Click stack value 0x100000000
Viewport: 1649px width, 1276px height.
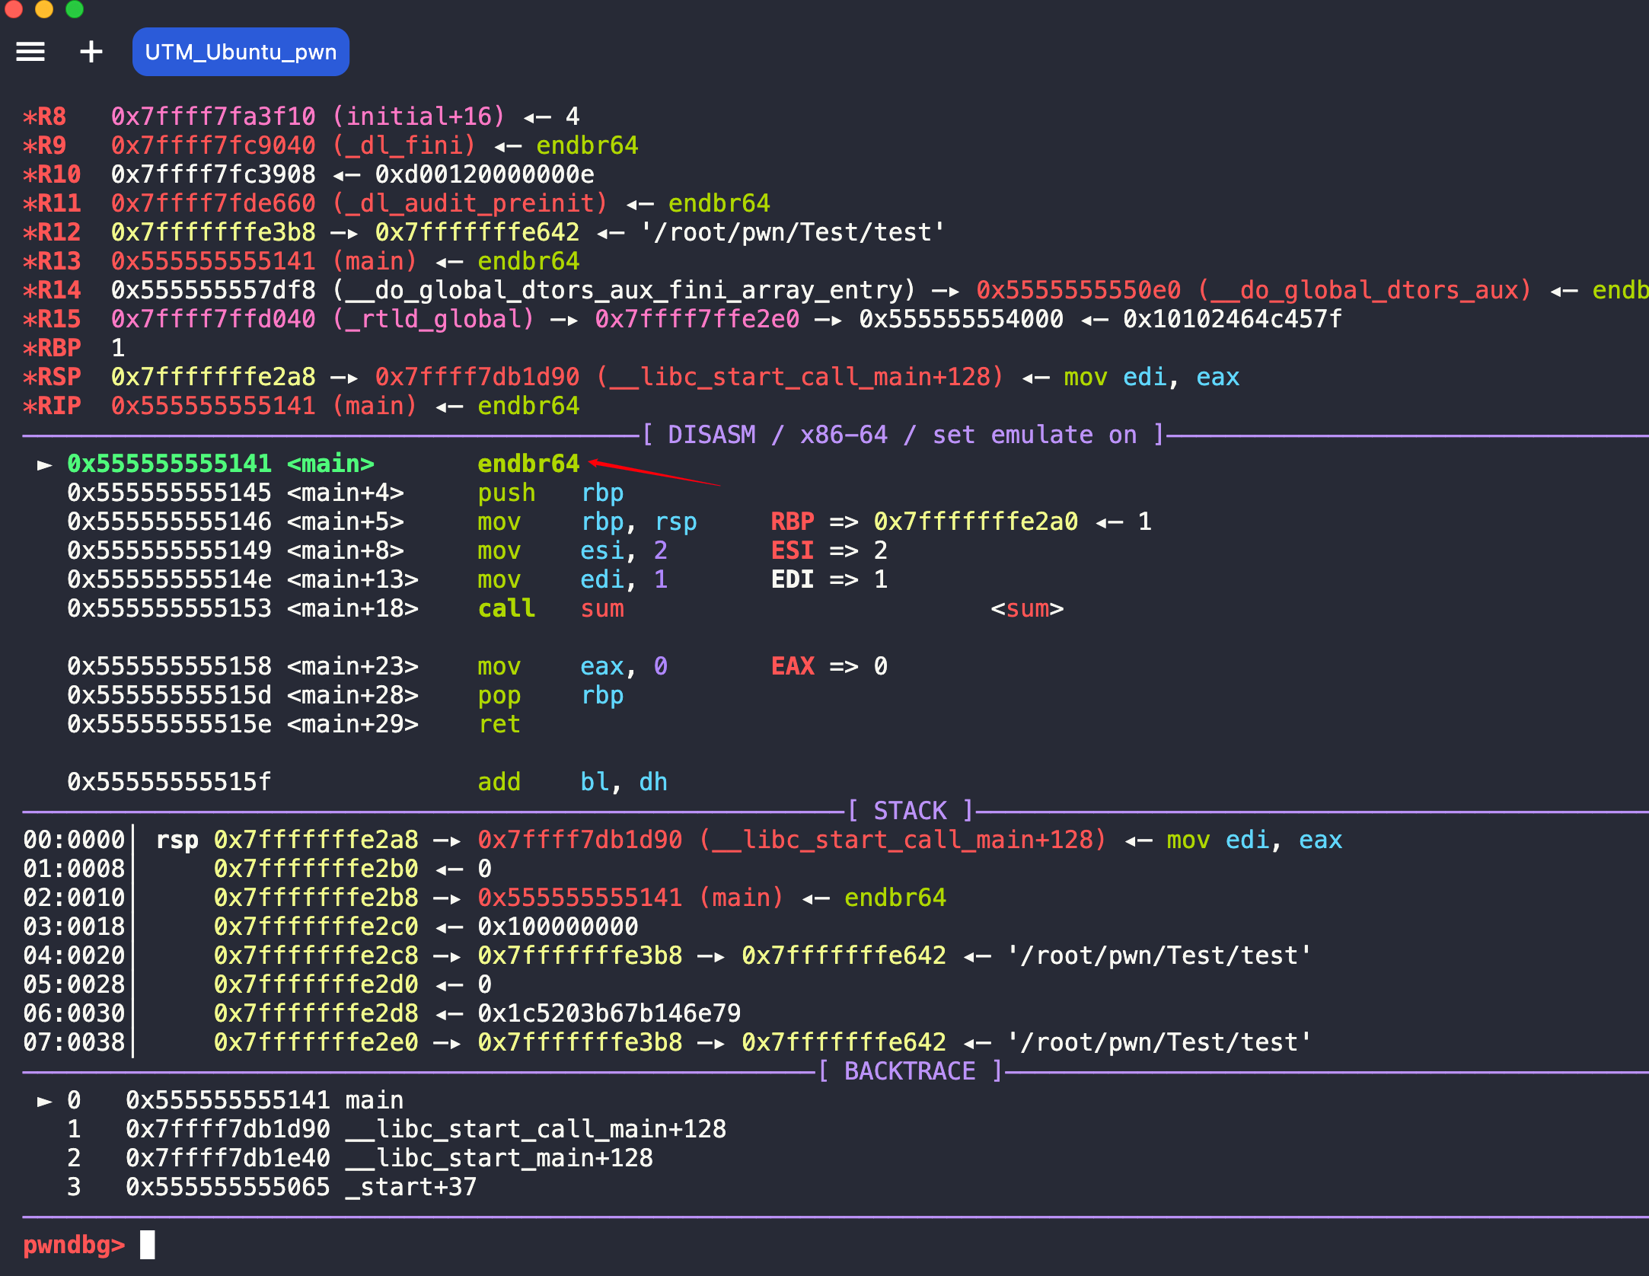tap(558, 927)
